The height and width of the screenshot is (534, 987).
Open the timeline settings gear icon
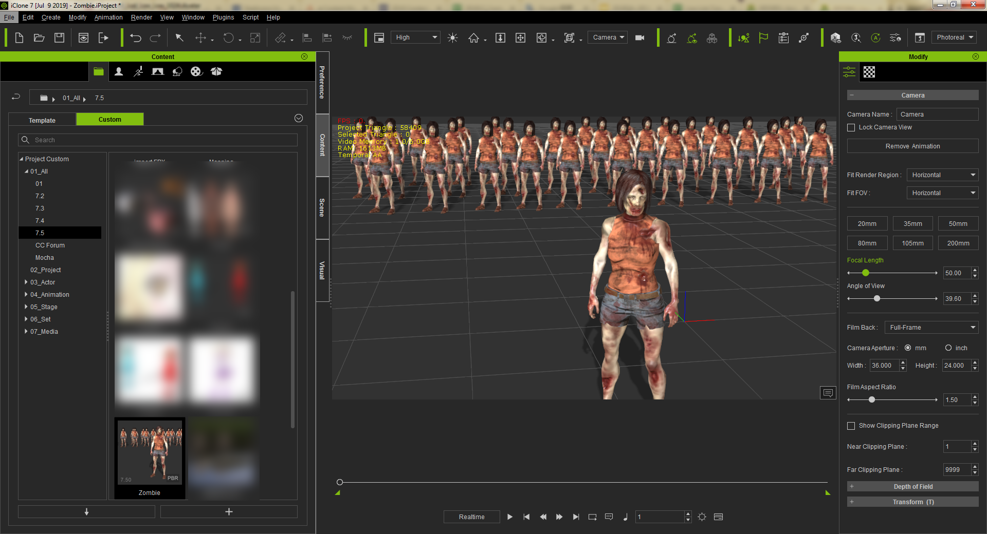(702, 517)
